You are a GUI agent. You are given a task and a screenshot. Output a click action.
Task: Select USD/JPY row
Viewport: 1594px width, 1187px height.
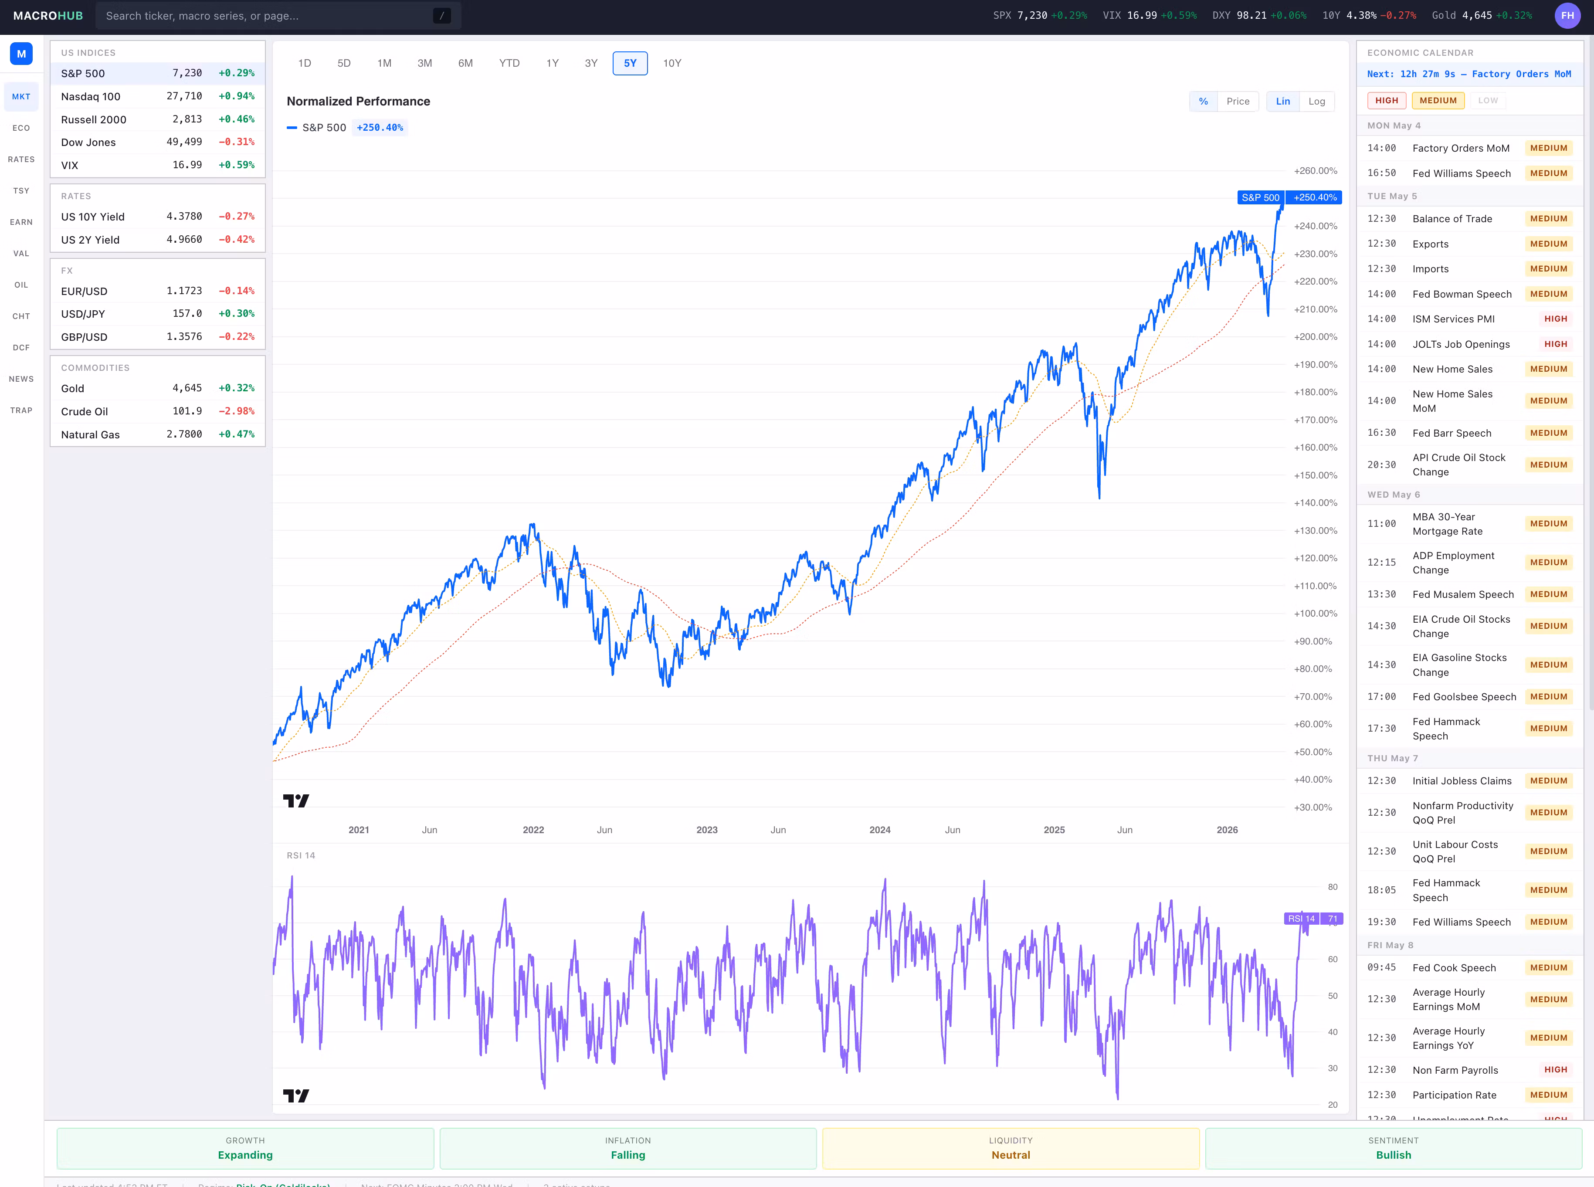point(157,314)
